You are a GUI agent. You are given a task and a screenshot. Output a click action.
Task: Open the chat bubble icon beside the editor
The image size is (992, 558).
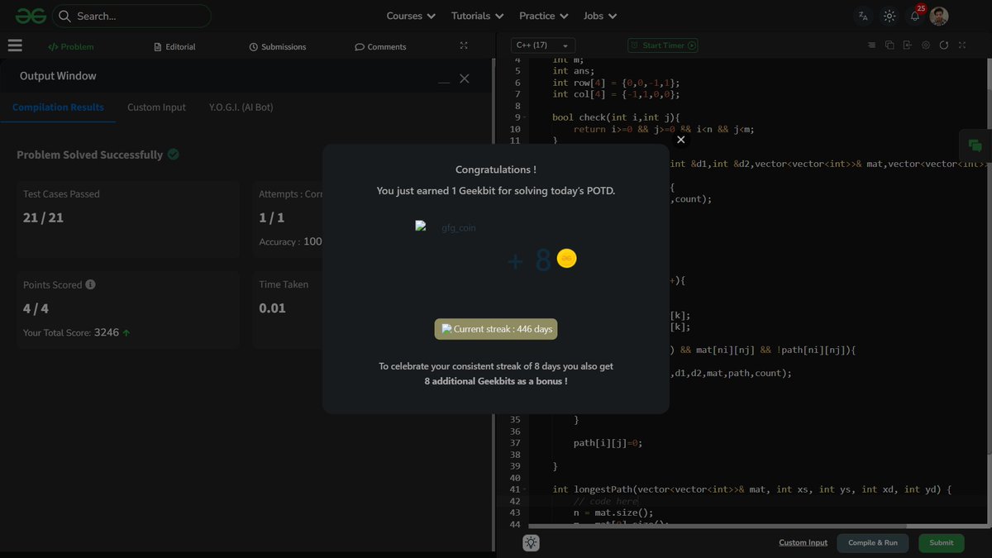point(975,146)
